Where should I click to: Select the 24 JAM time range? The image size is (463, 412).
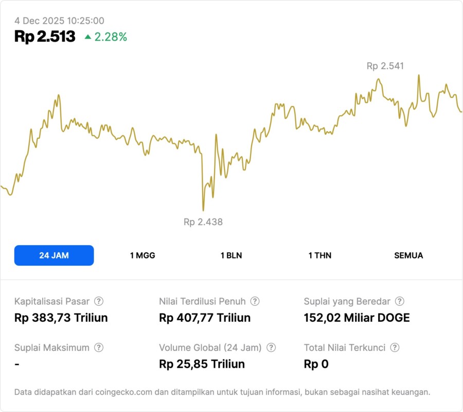tap(54, 255)
